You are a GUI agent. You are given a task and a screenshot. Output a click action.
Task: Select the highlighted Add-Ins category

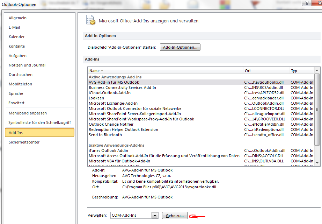[39, 133]
